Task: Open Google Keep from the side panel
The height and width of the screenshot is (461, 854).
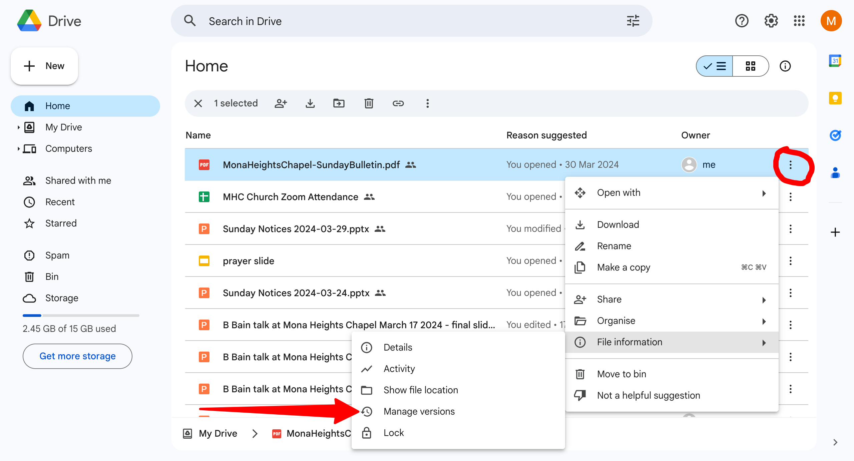Action: coord(835,98)
